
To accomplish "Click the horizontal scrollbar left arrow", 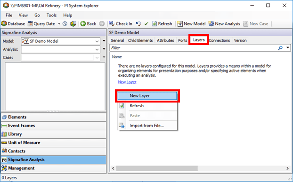I will pos(113,168).
